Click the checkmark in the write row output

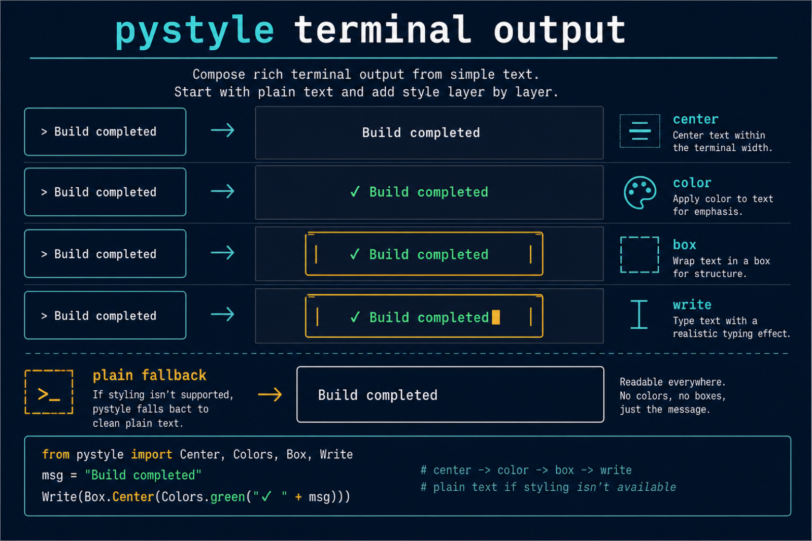coord(355,317)
